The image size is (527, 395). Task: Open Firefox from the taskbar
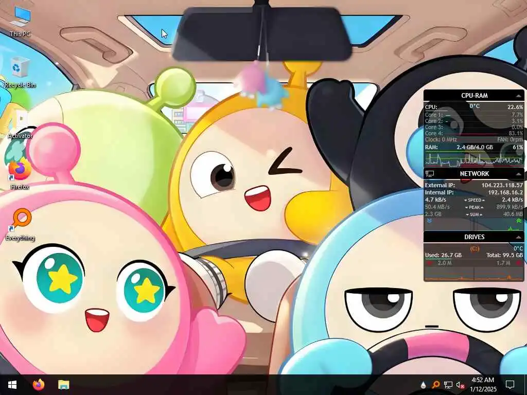click(38, 385)
